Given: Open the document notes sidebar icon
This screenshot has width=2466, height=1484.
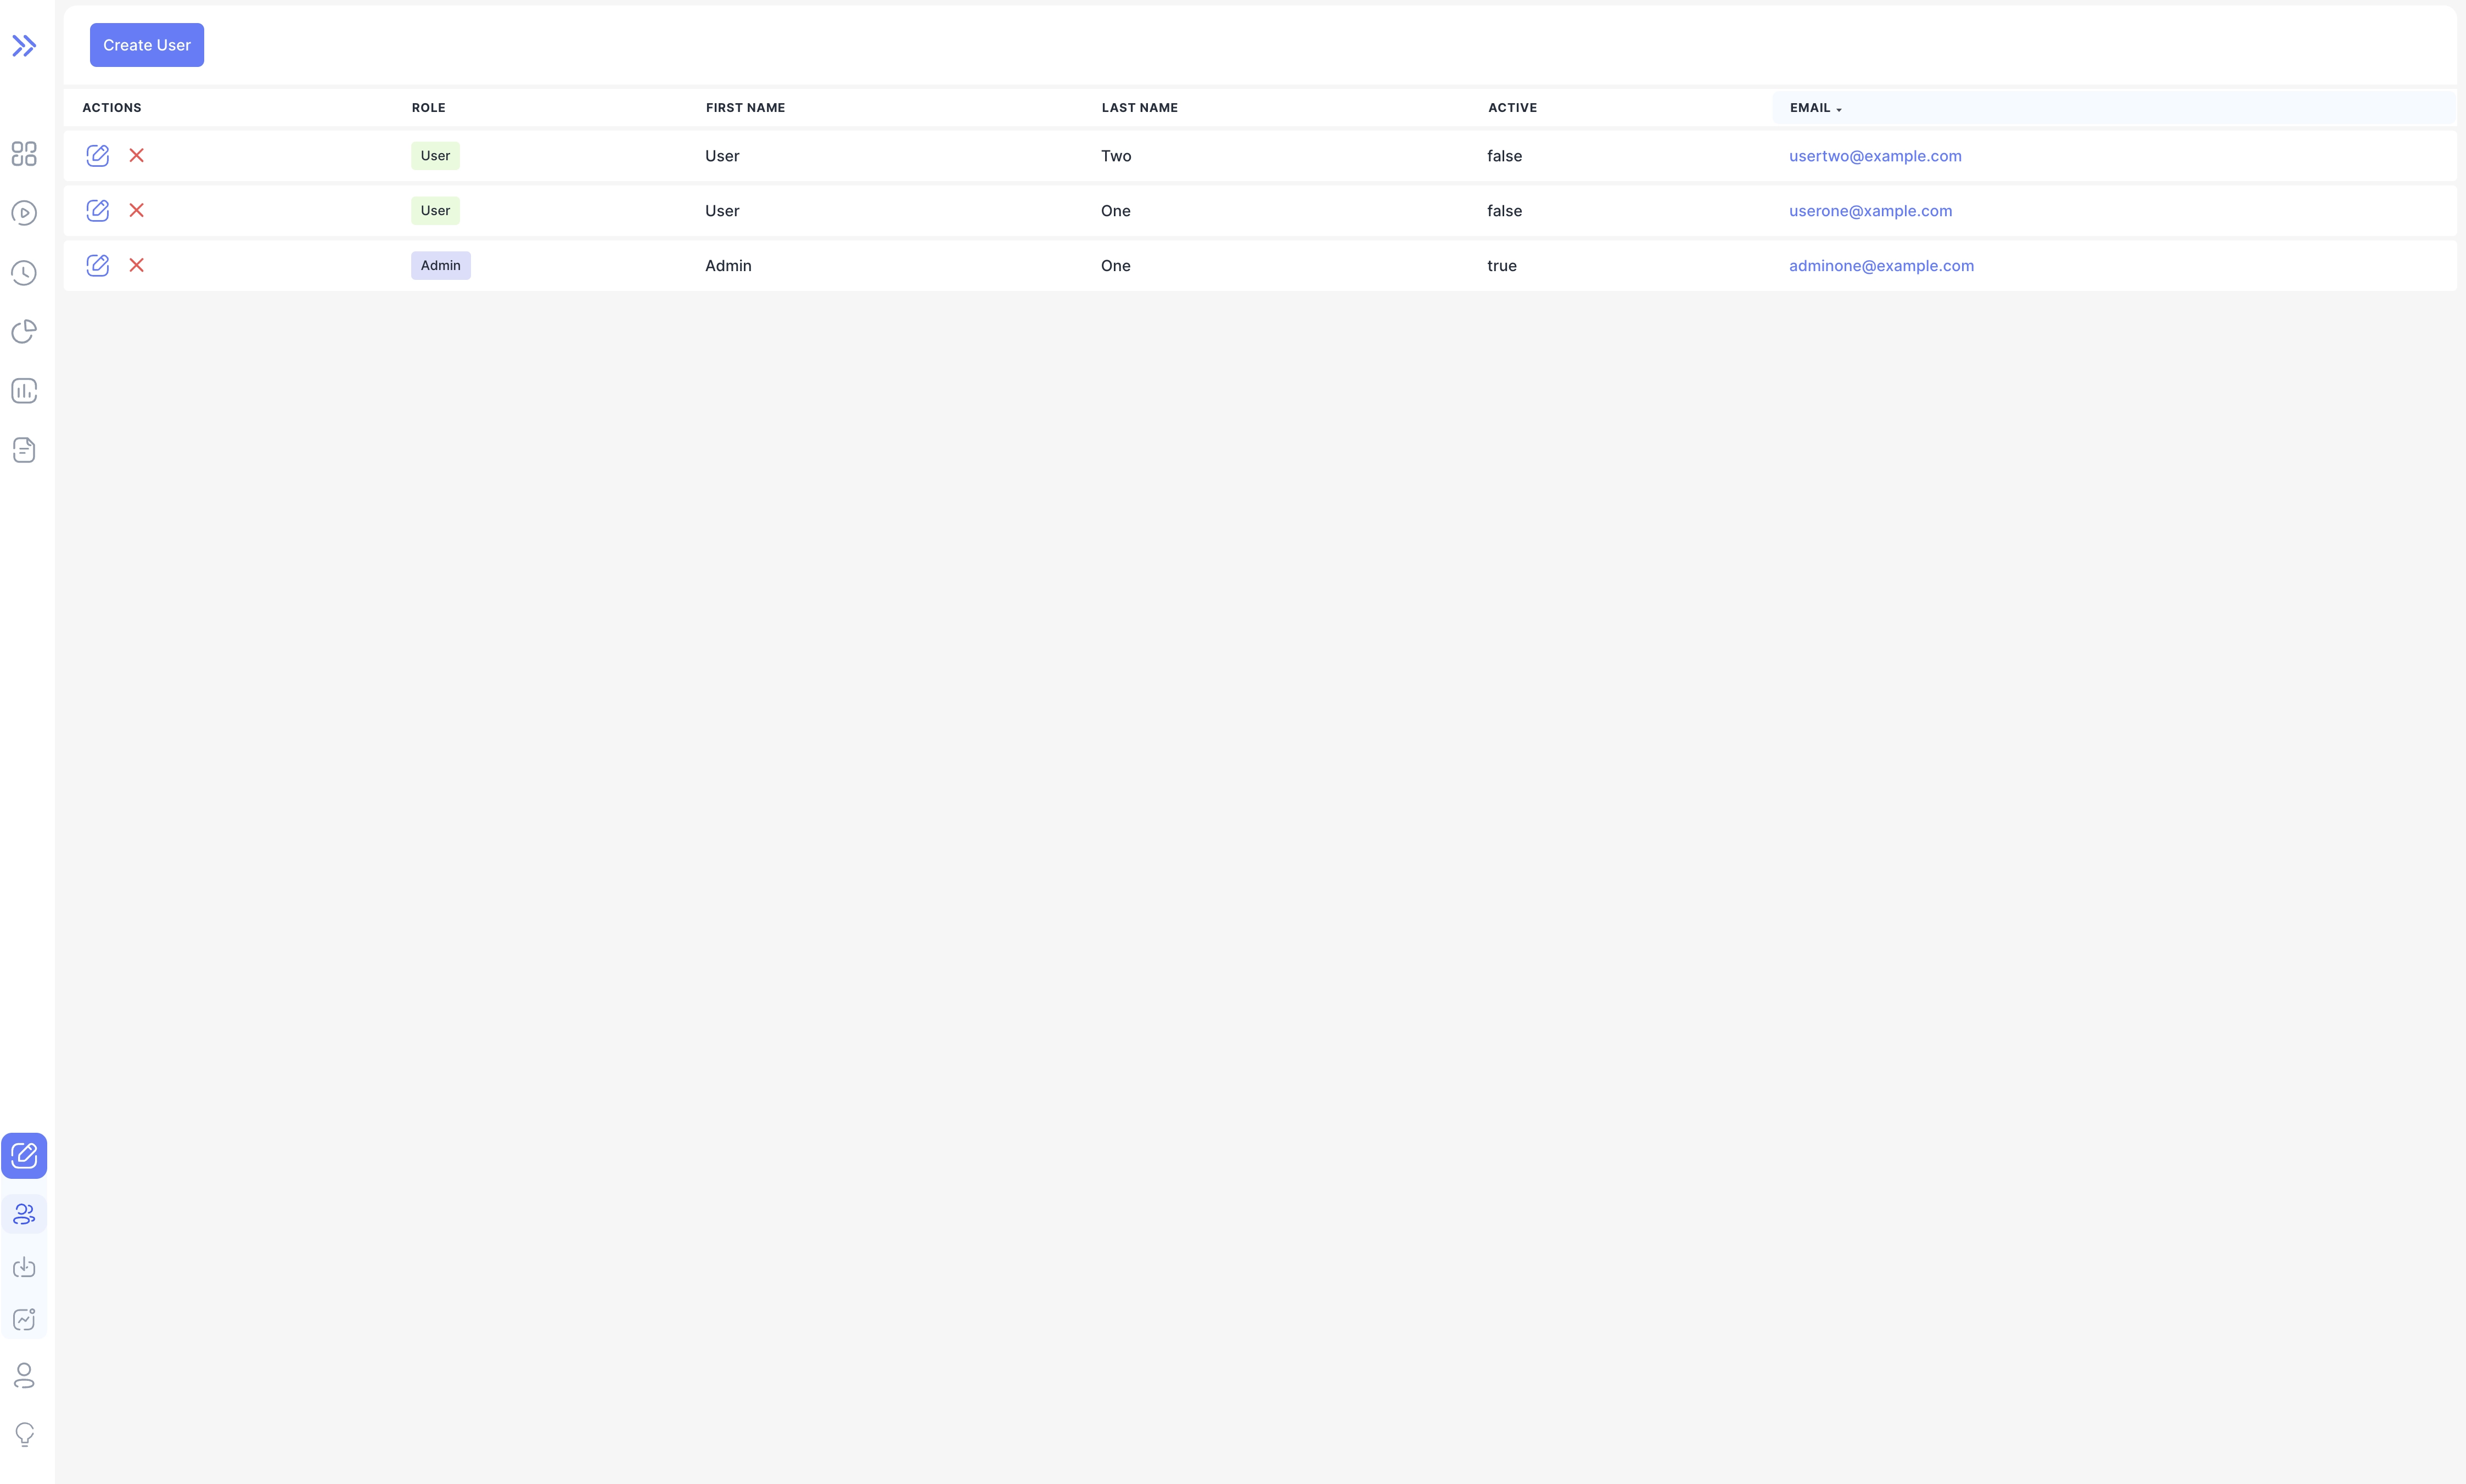Looking at the screenshot, I should [24, 450].
